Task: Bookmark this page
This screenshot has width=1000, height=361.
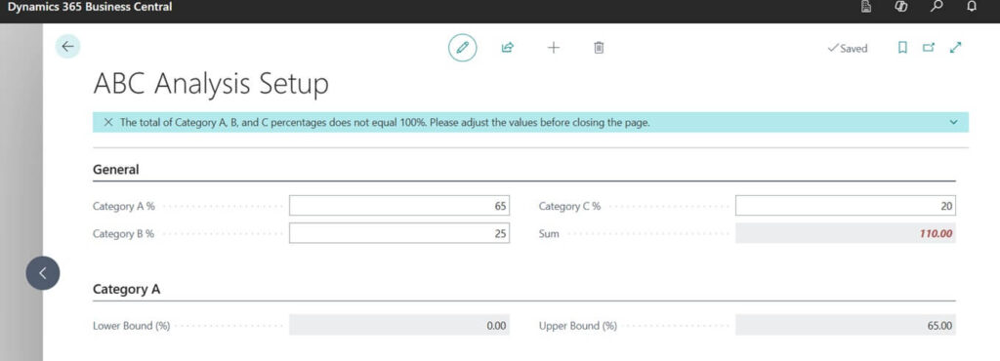Action: 902,48
